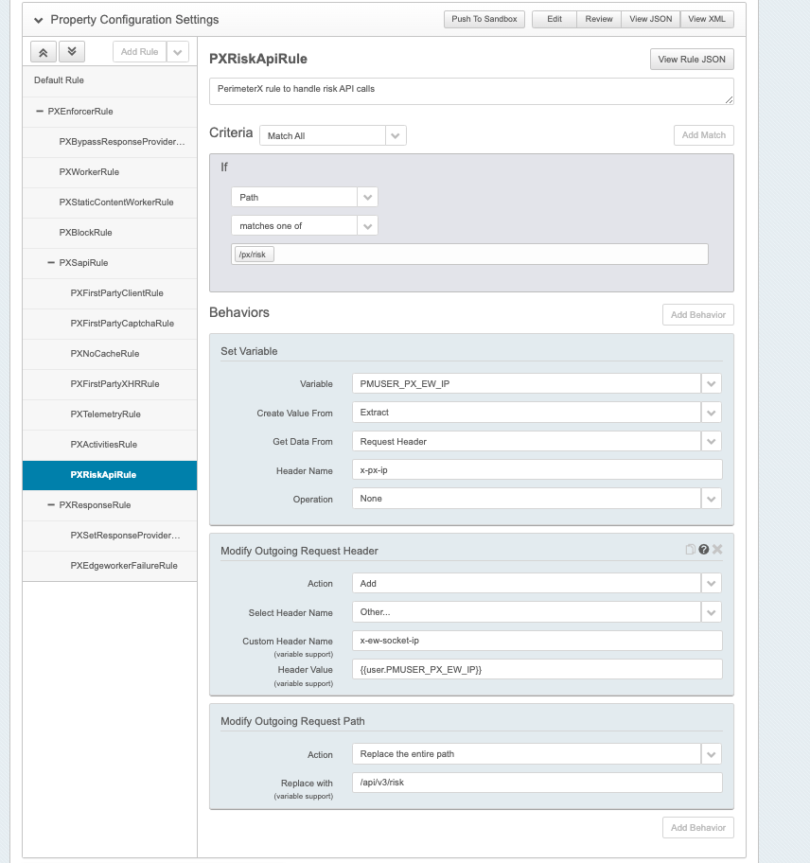Screen dimensions: 810x863
Task: Open Get Data From Request Header dropdown
Action: click(537, 441)
